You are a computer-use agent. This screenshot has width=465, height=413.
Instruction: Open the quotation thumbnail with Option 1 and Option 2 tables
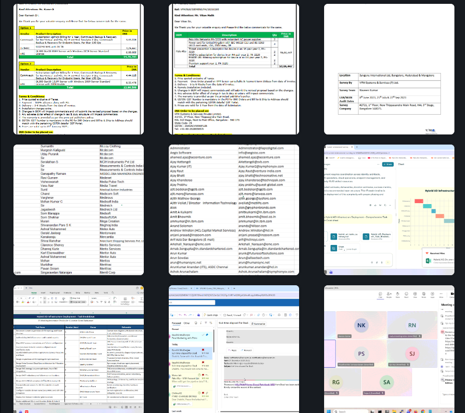point(78,69)
